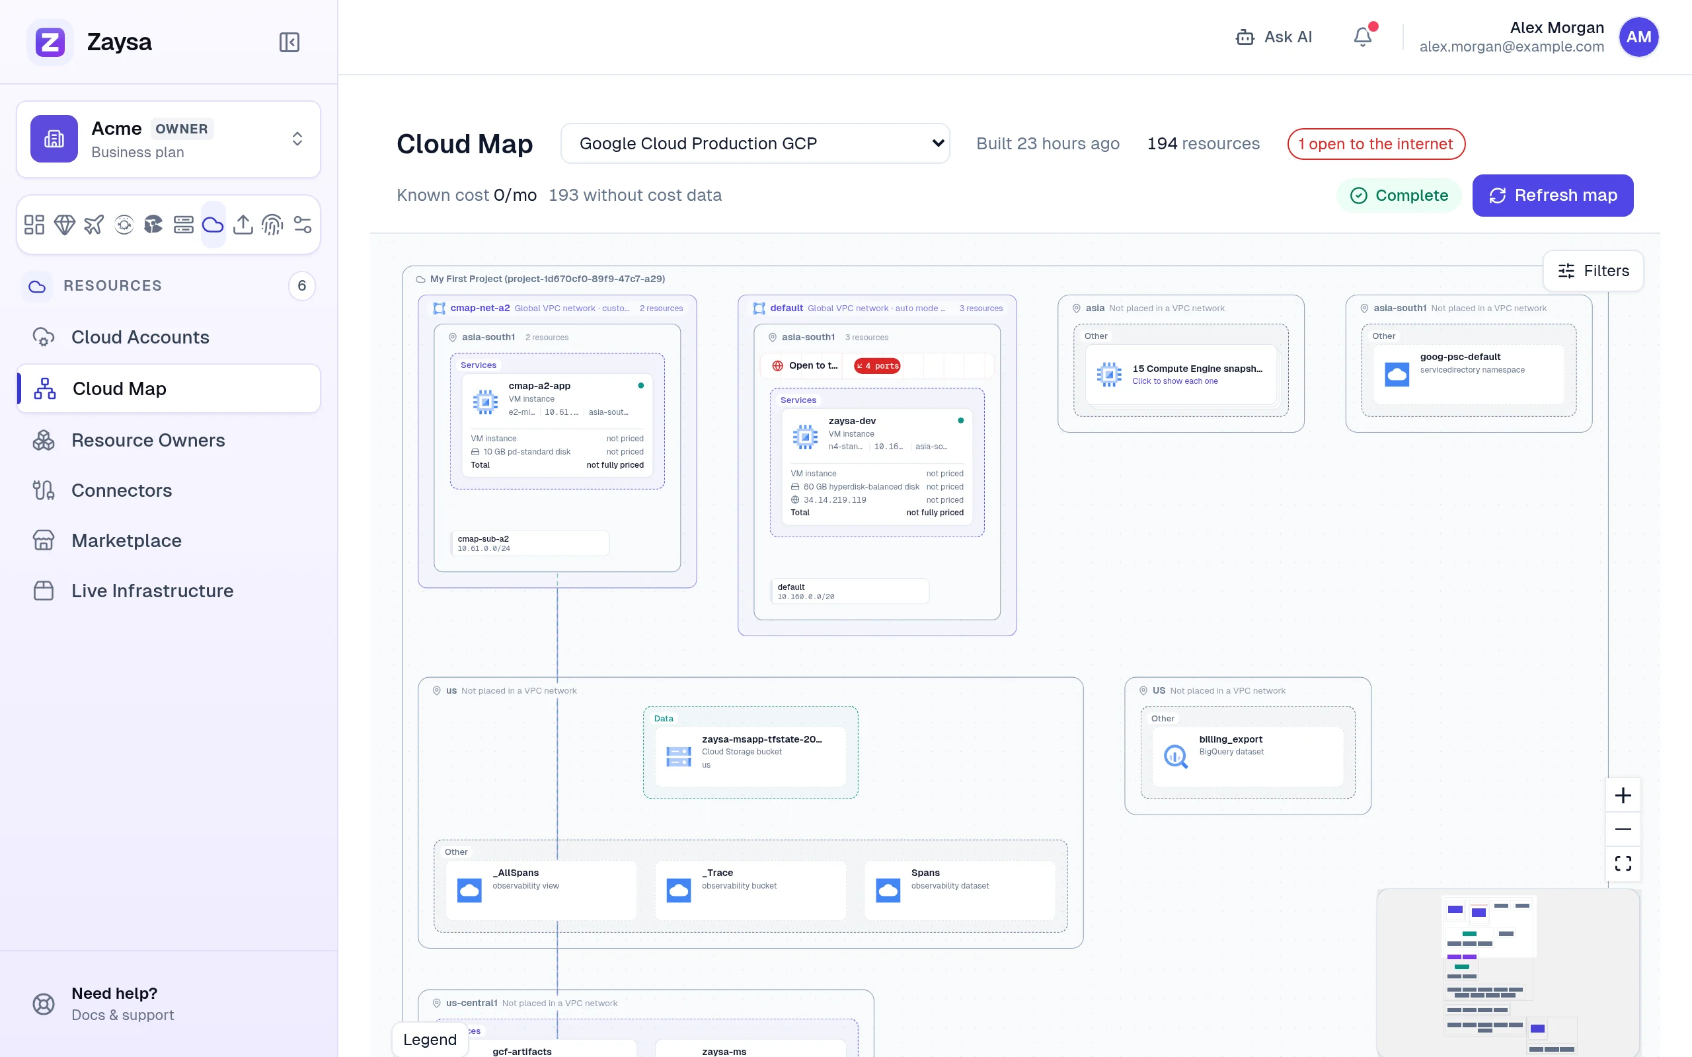Screen dimensions: 1692x1057
Task: Click the goog-psc-default cloud icon
Action: (1397, 374)
